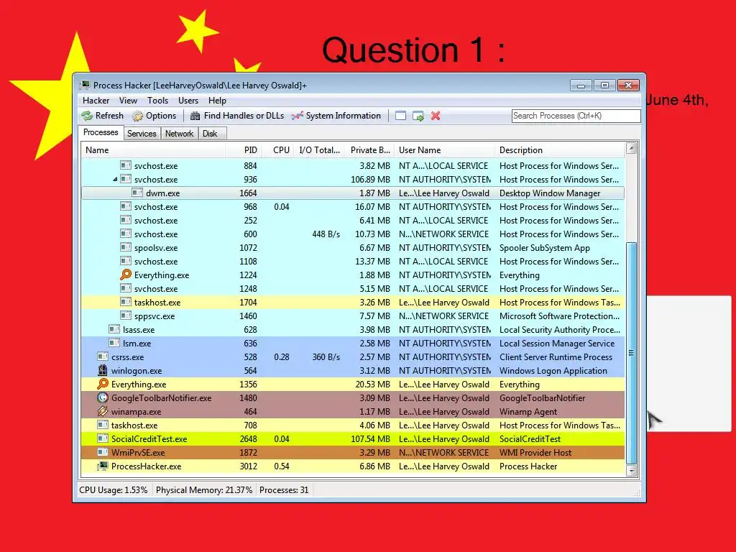Click the csrss.exe process icon

click(102, 356)
